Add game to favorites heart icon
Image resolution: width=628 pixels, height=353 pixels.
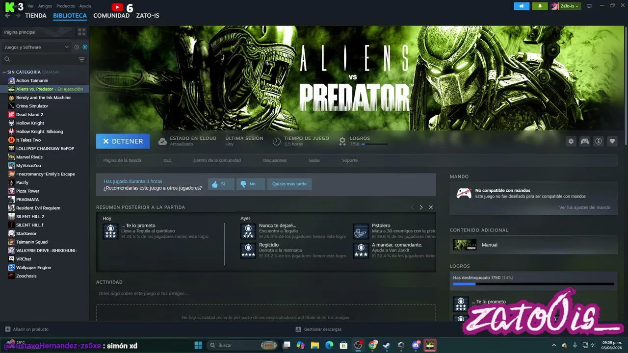pyautogui.click(x=612, y=141)
